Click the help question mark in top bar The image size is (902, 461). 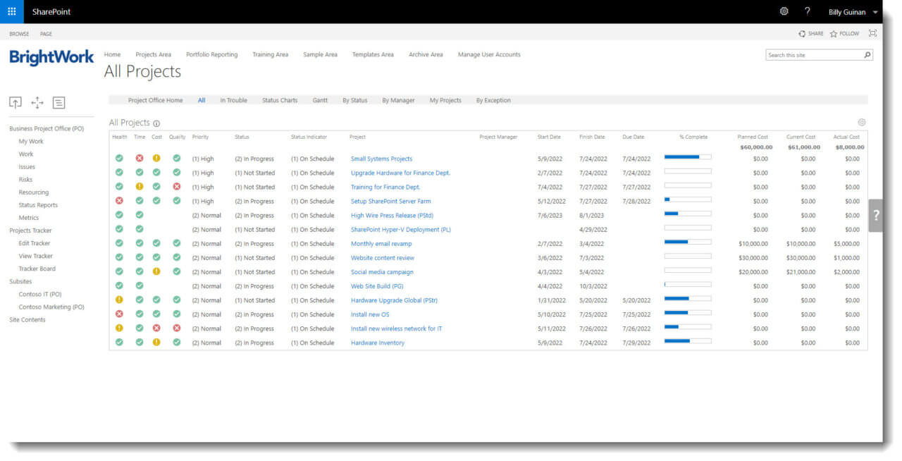808,11
